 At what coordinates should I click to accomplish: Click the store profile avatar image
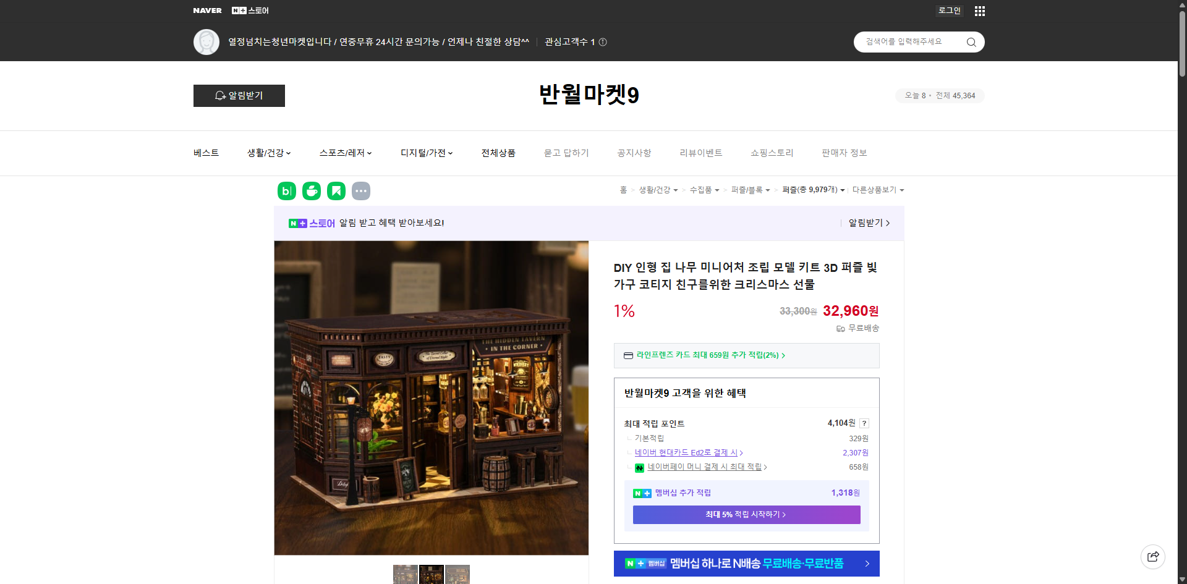click(206, 42)
